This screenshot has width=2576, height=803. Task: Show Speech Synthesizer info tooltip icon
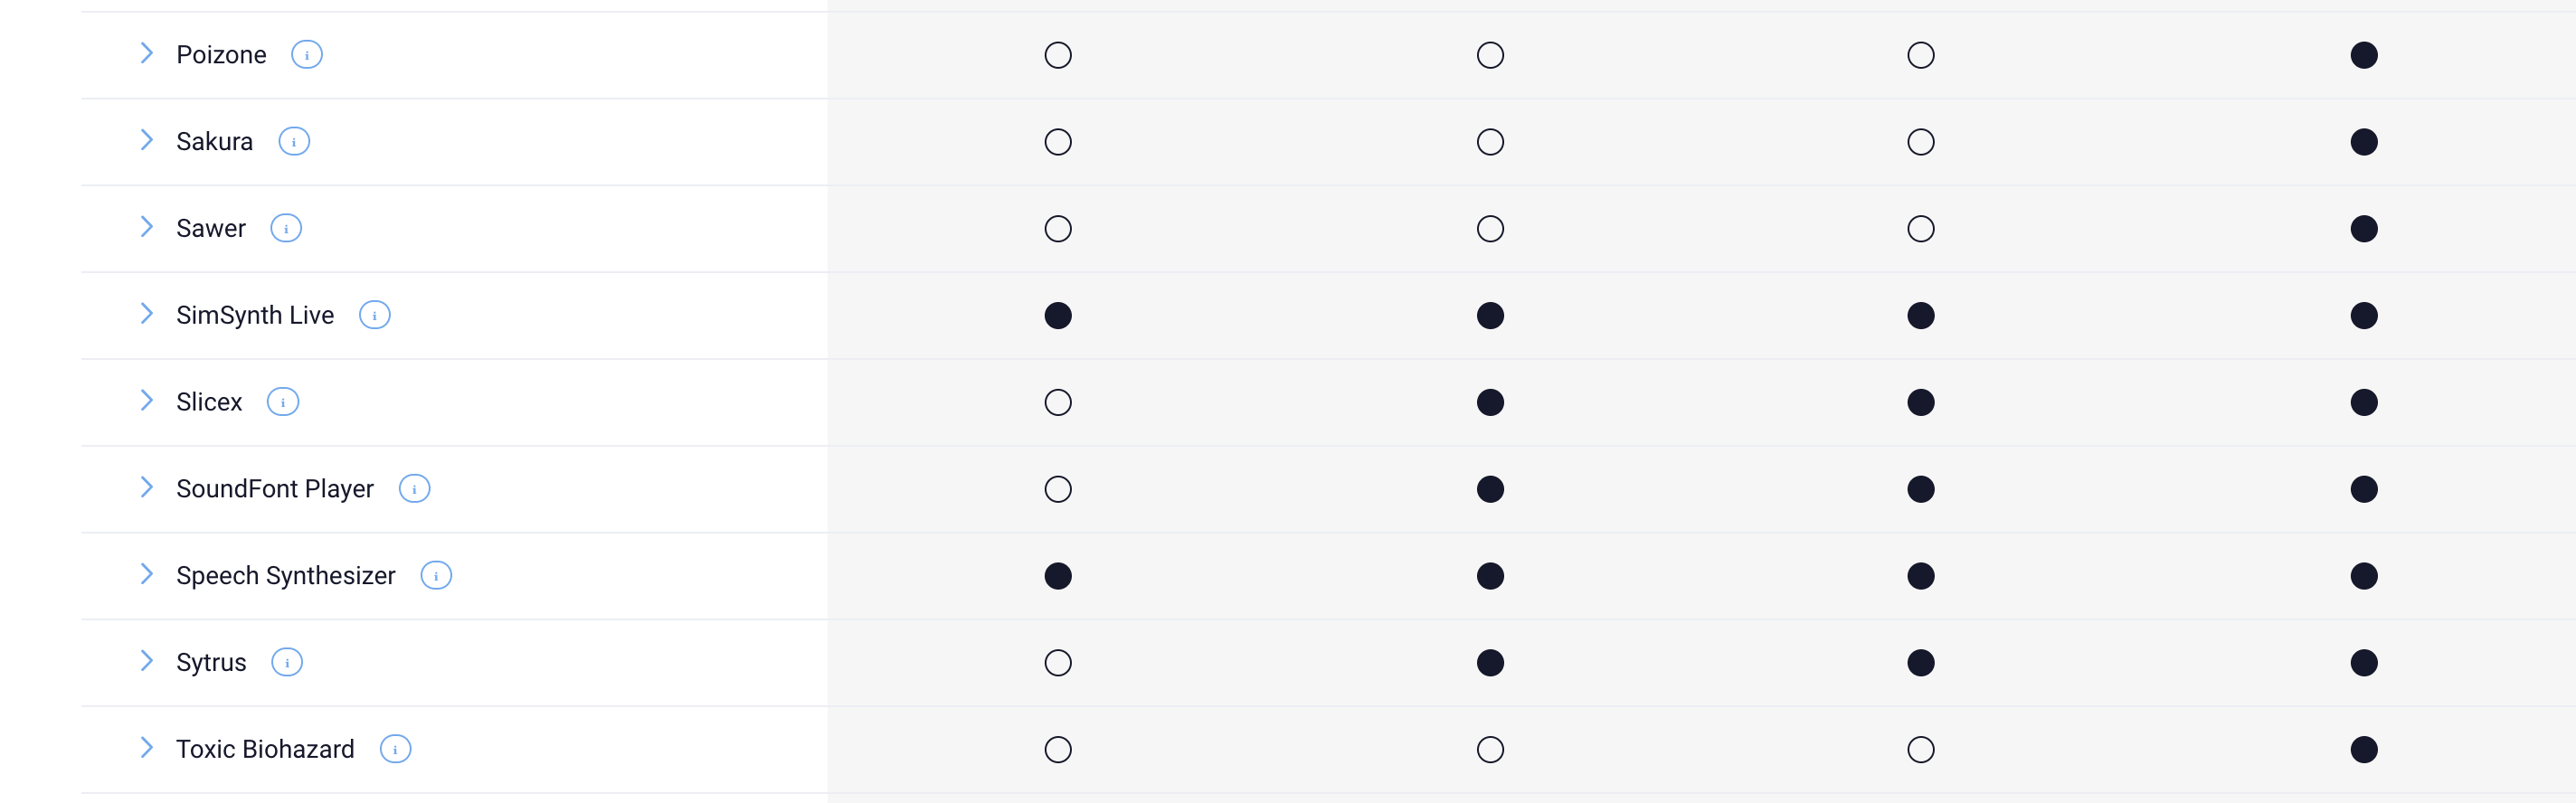click(x=436, y=576)
